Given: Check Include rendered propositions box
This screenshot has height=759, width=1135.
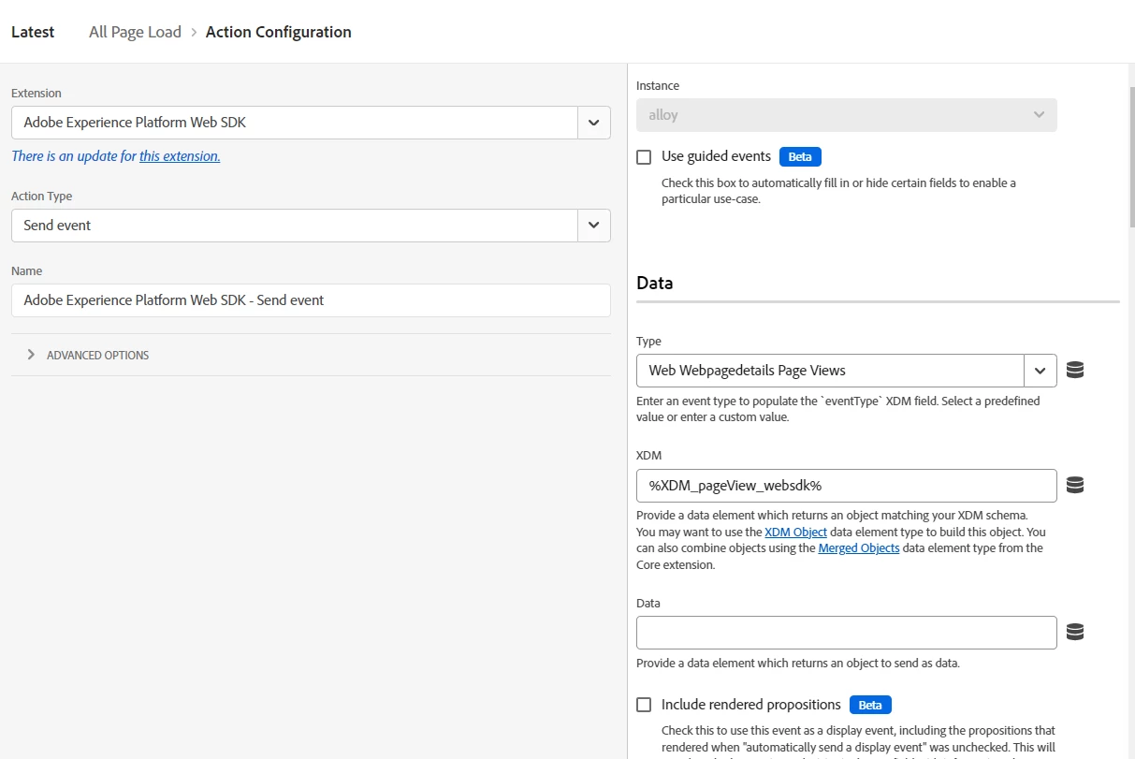Looking at the screenshot, I should coord(644,705).
